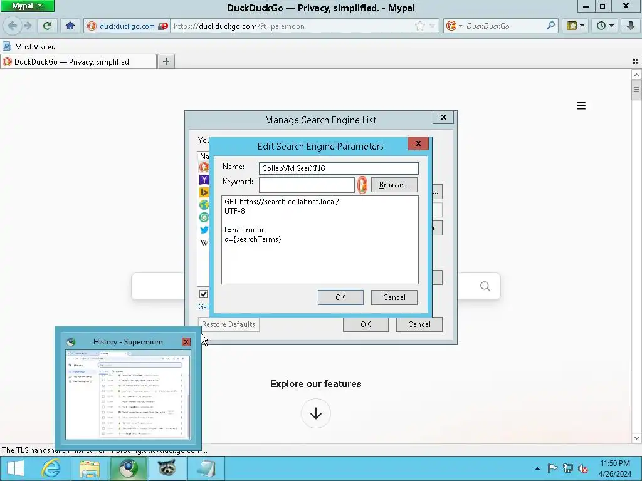Viewport: 642px width, 481px height.
Task: Toggle the checkbox in Manage Search Engine List
Action: pos(204,294)
